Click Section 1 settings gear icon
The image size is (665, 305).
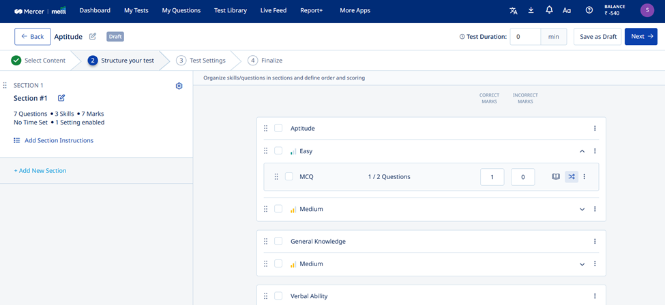[179, 86]
